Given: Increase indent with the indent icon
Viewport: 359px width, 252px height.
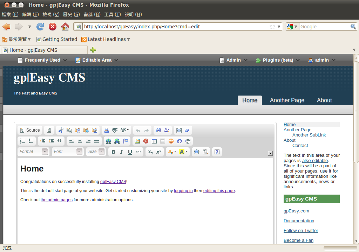Looking at the screenshot, I should tap(51, 141).
